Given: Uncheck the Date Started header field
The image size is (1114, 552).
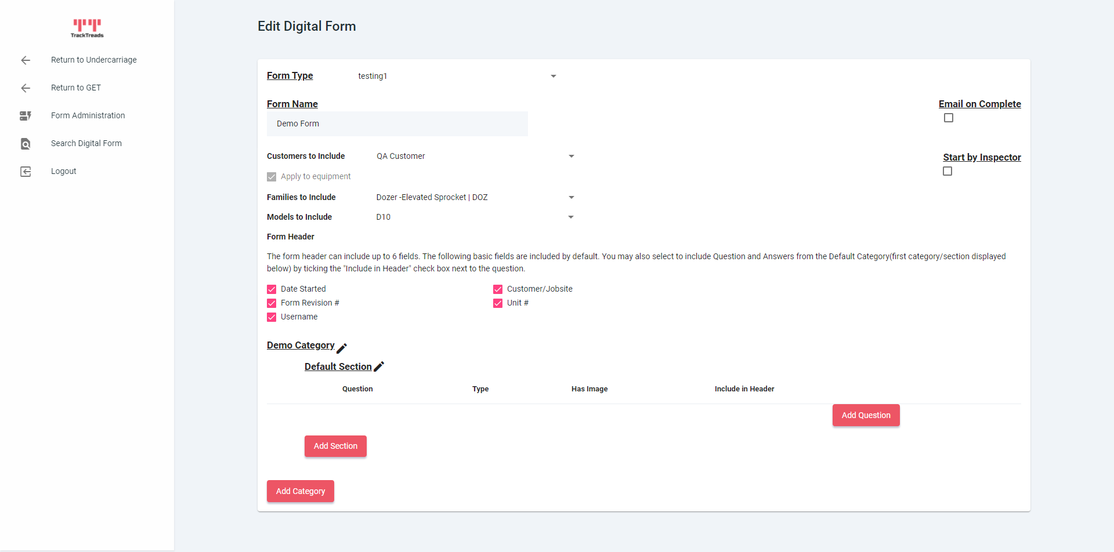Looking at the screenshot, I should pos(272,289).
